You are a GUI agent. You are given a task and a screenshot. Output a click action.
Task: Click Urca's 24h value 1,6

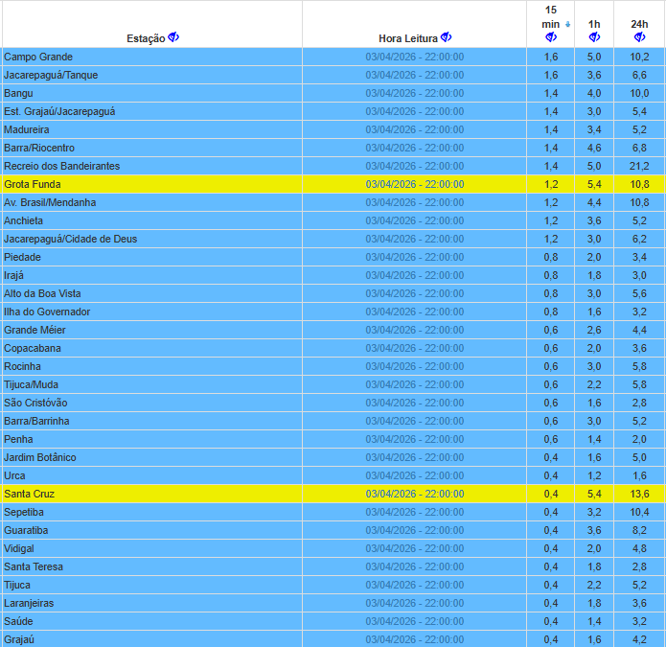point(639,475)
